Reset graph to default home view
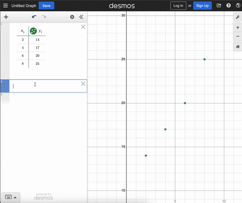Screen dimensions: 242x203 [237, 47]
